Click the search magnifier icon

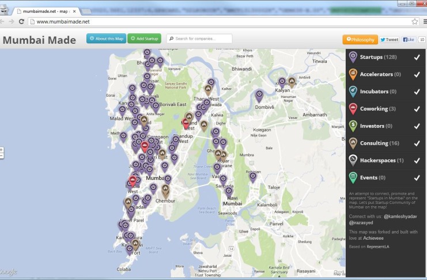click(x=172, y=39)
